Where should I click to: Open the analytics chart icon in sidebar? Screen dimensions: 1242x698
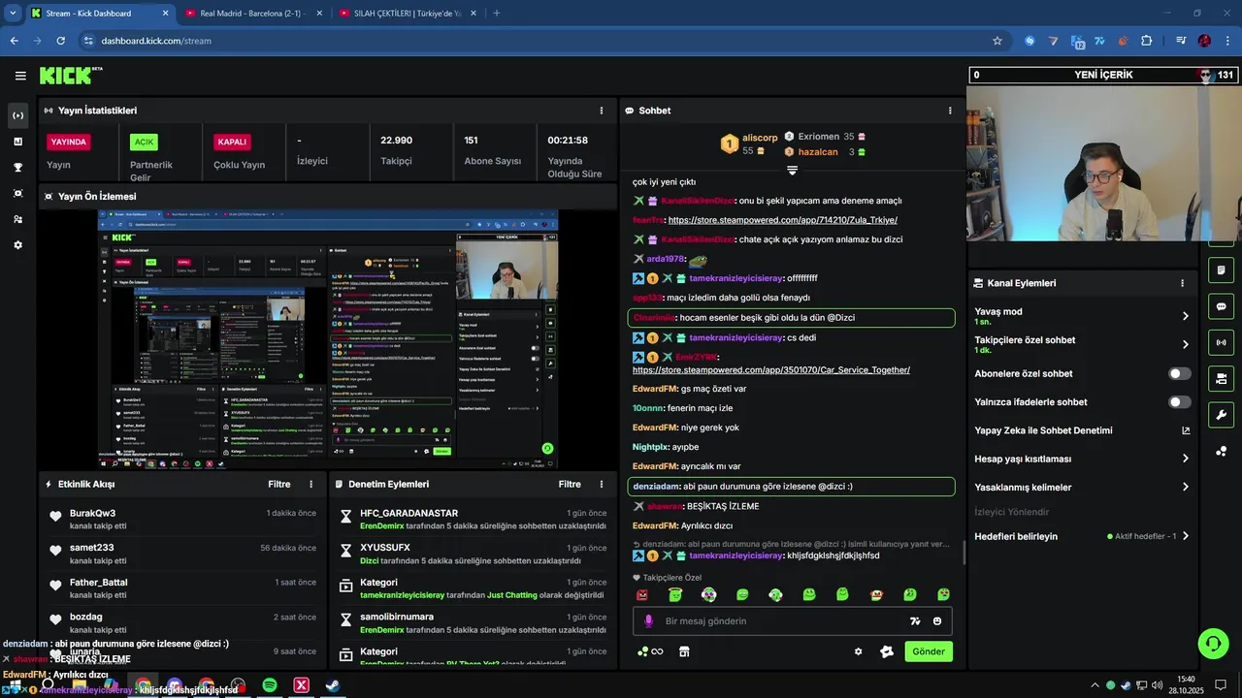(17, 142)
